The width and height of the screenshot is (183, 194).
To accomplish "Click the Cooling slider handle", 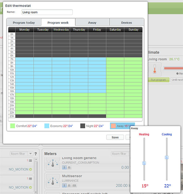I will coord(167,157).
